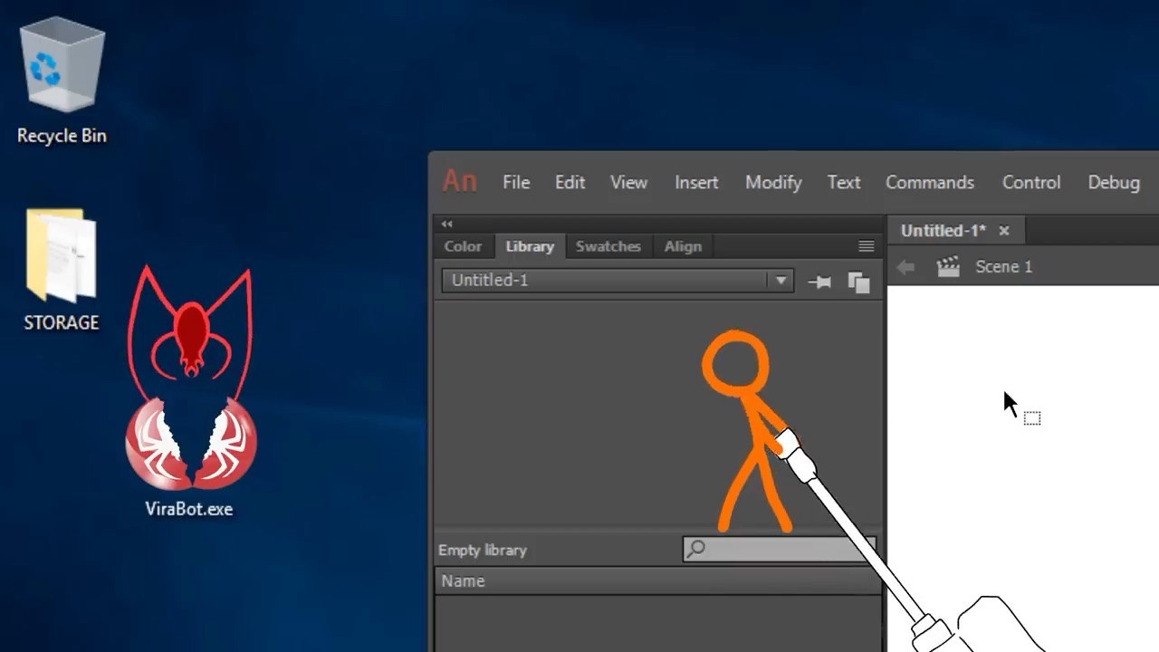Click the orange stick figure's head

[735, 363]
